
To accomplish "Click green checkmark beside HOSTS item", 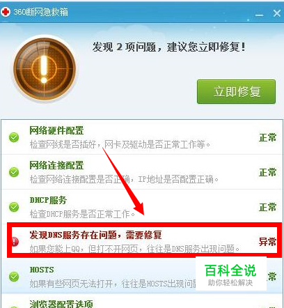I will (14, 277).
